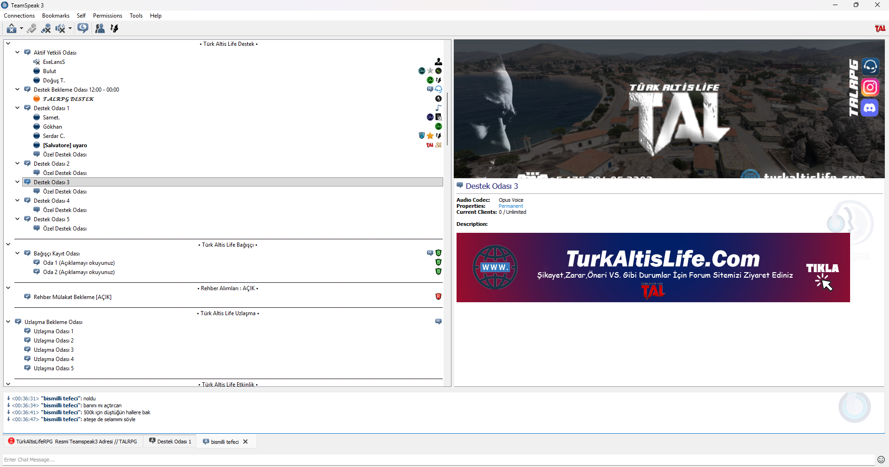This screenshot has height=467, width=889.
Task: Focus the Enter Chat Message field
Action: pyautogui.click(x=438, y=460)
